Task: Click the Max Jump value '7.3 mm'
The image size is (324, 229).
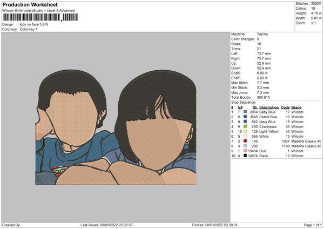Action: (263, 92)
